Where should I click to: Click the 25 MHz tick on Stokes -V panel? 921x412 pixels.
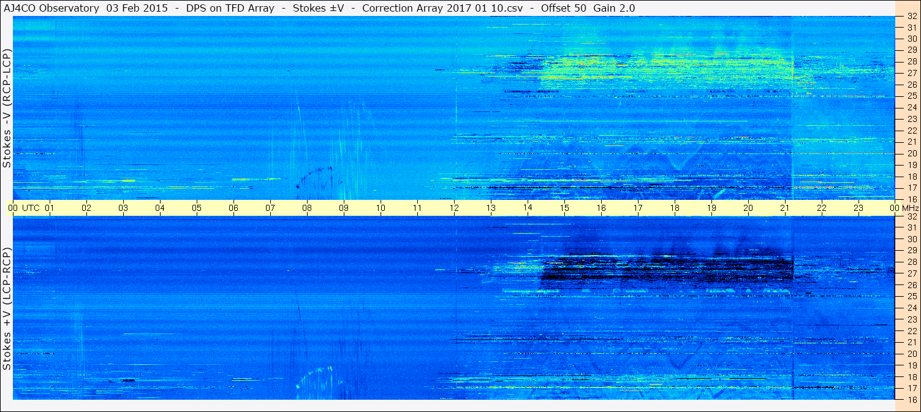click(911, 96)
